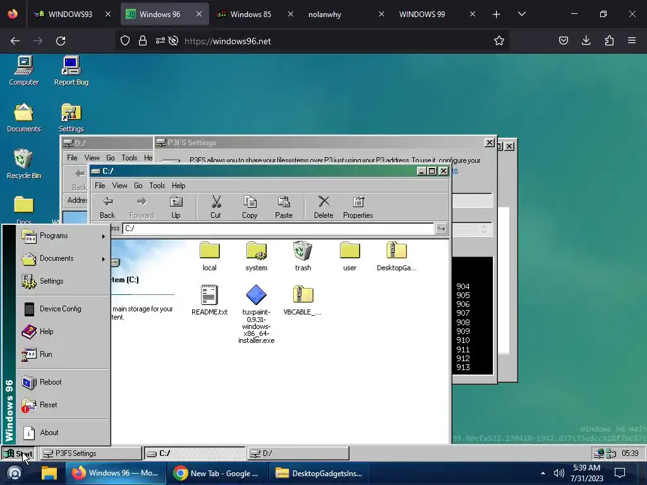The height and width of the screenshot is (485, 647).
Task: Click the Go arrow beside address bar
Action: point(442,228)
